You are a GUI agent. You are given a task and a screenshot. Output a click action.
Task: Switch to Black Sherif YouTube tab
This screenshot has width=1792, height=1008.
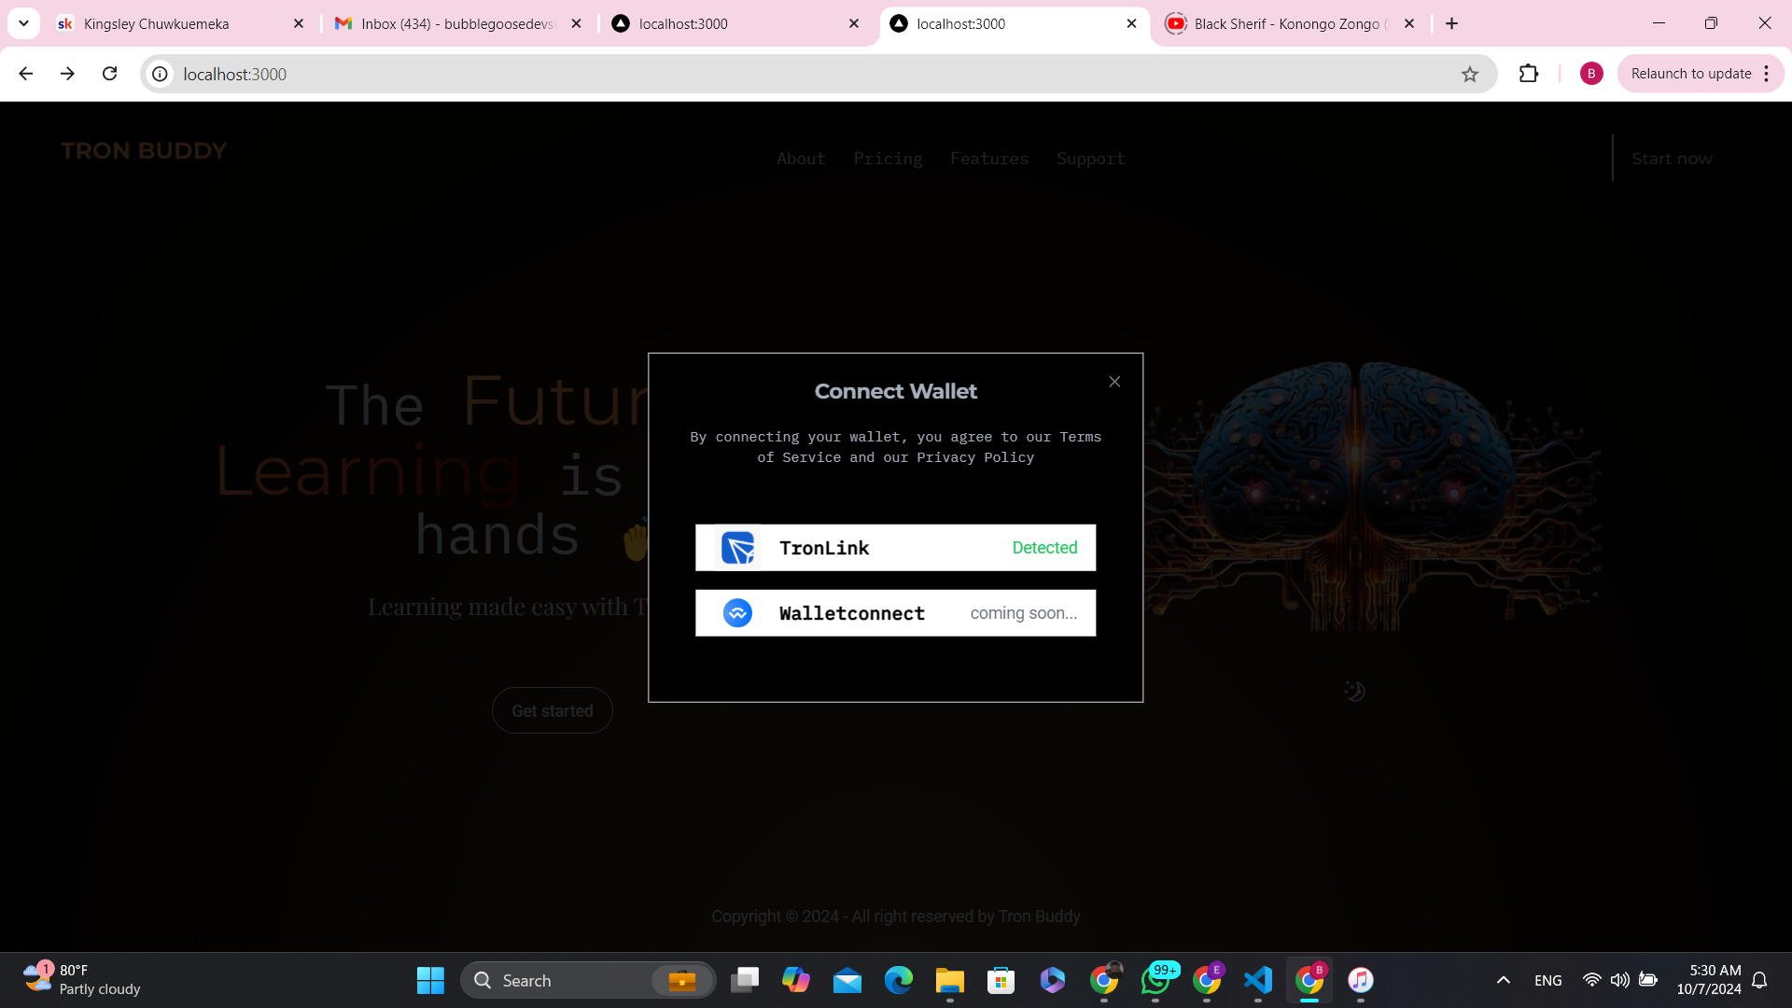tap(1288, 23)
